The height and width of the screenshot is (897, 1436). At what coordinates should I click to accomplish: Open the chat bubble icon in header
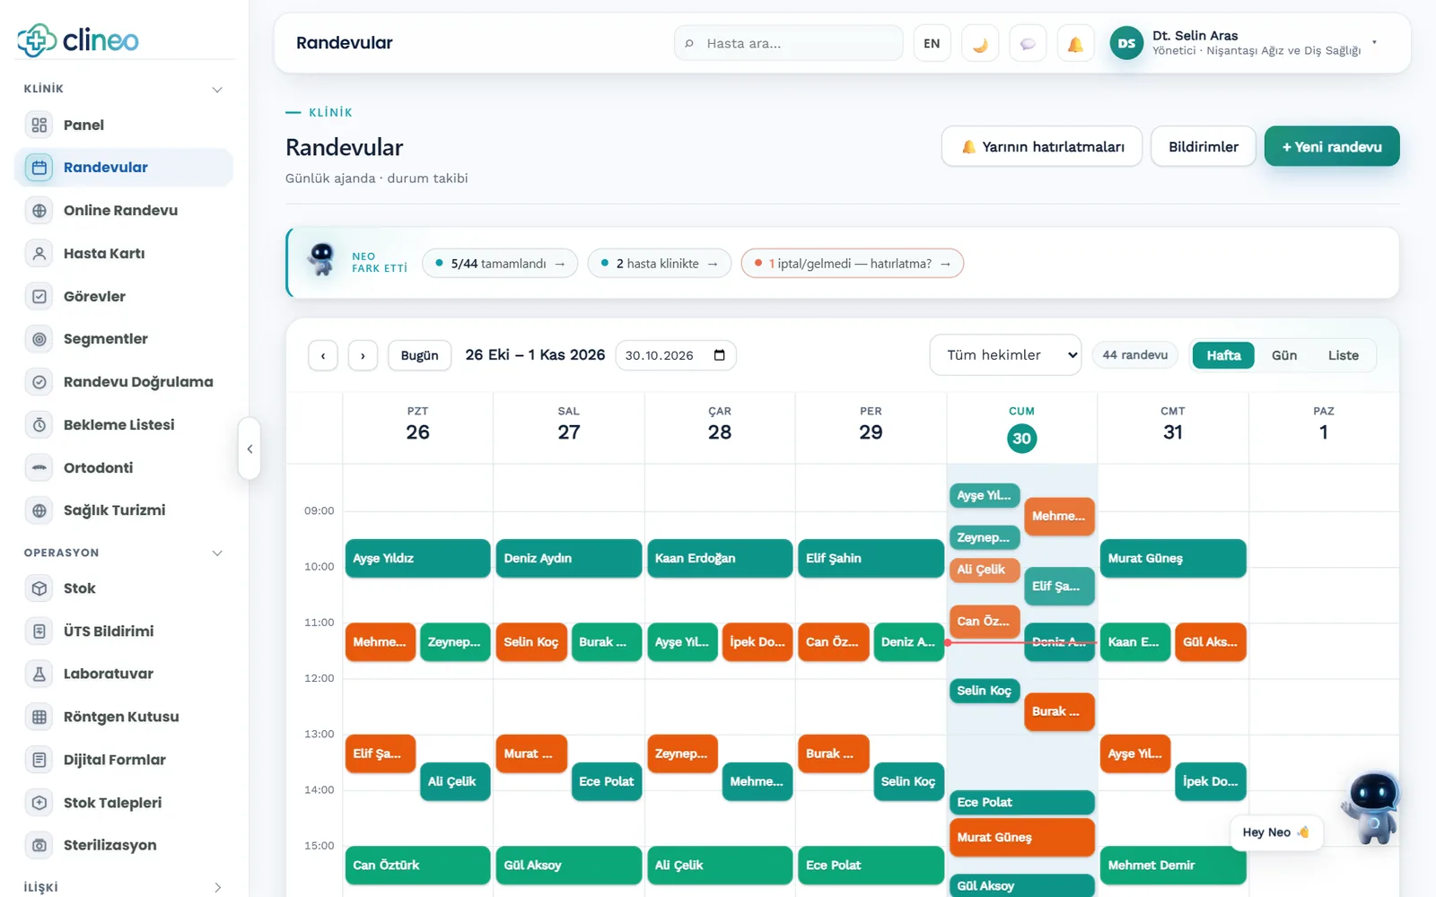click(1028, 43)
